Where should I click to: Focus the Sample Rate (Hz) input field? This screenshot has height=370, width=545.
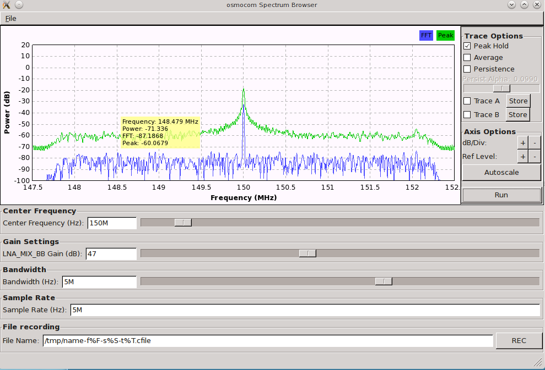pyautogui.click(x=305, y=310)
